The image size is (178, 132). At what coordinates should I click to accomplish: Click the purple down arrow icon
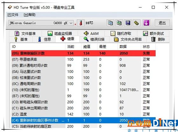click(147, 23)
